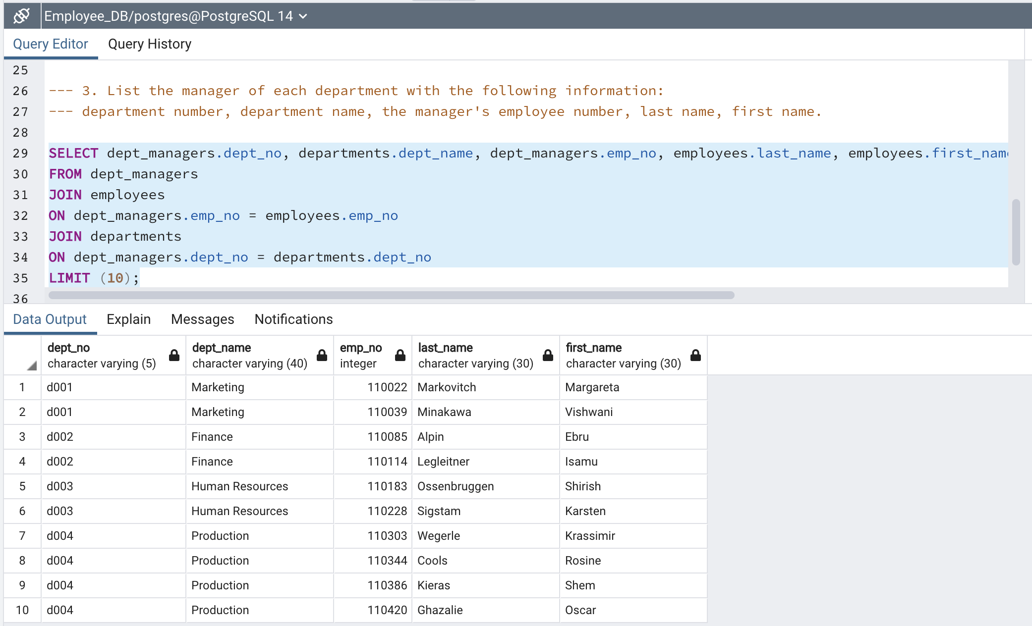Click line number 29 in the editor
1032x626 pixels.
(21, 153)
